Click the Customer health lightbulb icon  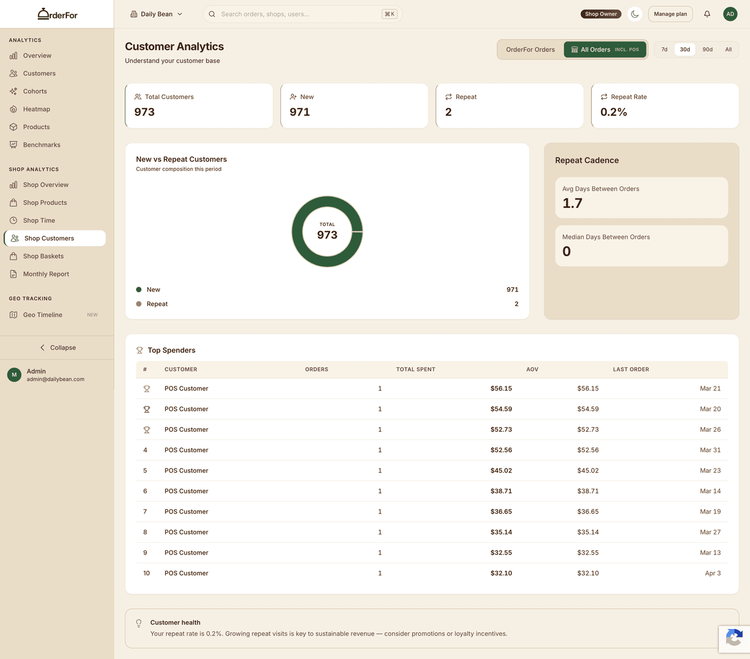(x=139, y=623)
